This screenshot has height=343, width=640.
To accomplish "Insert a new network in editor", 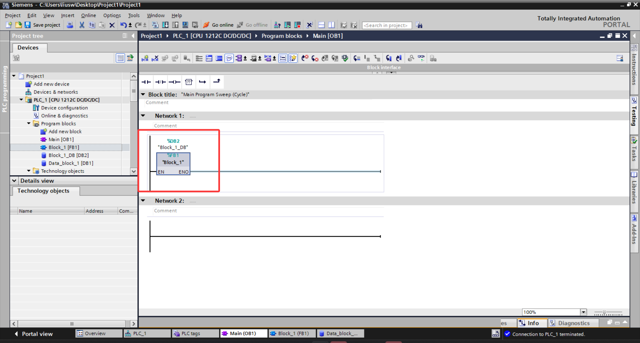I will coord(145,58).
